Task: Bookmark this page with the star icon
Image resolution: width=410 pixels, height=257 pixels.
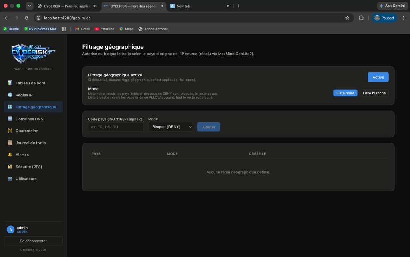Action: point(347,18)
